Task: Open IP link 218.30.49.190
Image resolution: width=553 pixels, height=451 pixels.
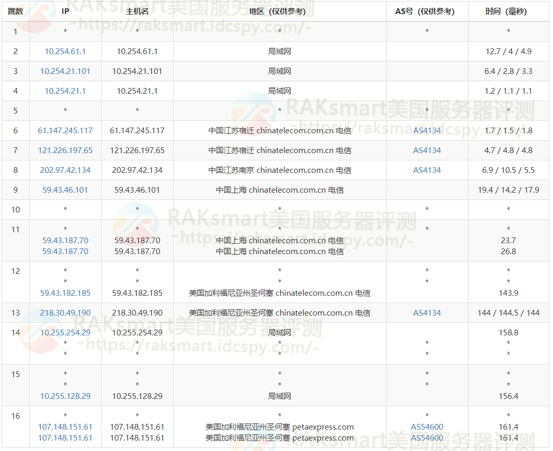Action: coord(65,312)
